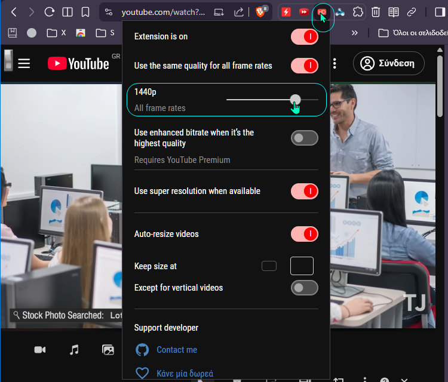The image size is (448, 382).
Task: Open the YouTube hamburger menu
Action: point(24,63)
